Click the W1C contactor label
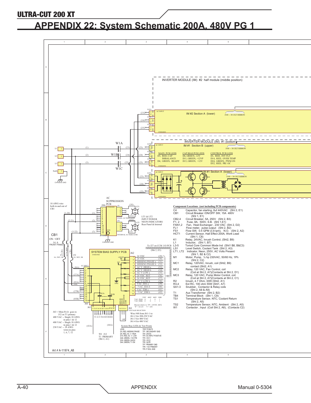The image size is (311, 403). [x=119, y=169]
